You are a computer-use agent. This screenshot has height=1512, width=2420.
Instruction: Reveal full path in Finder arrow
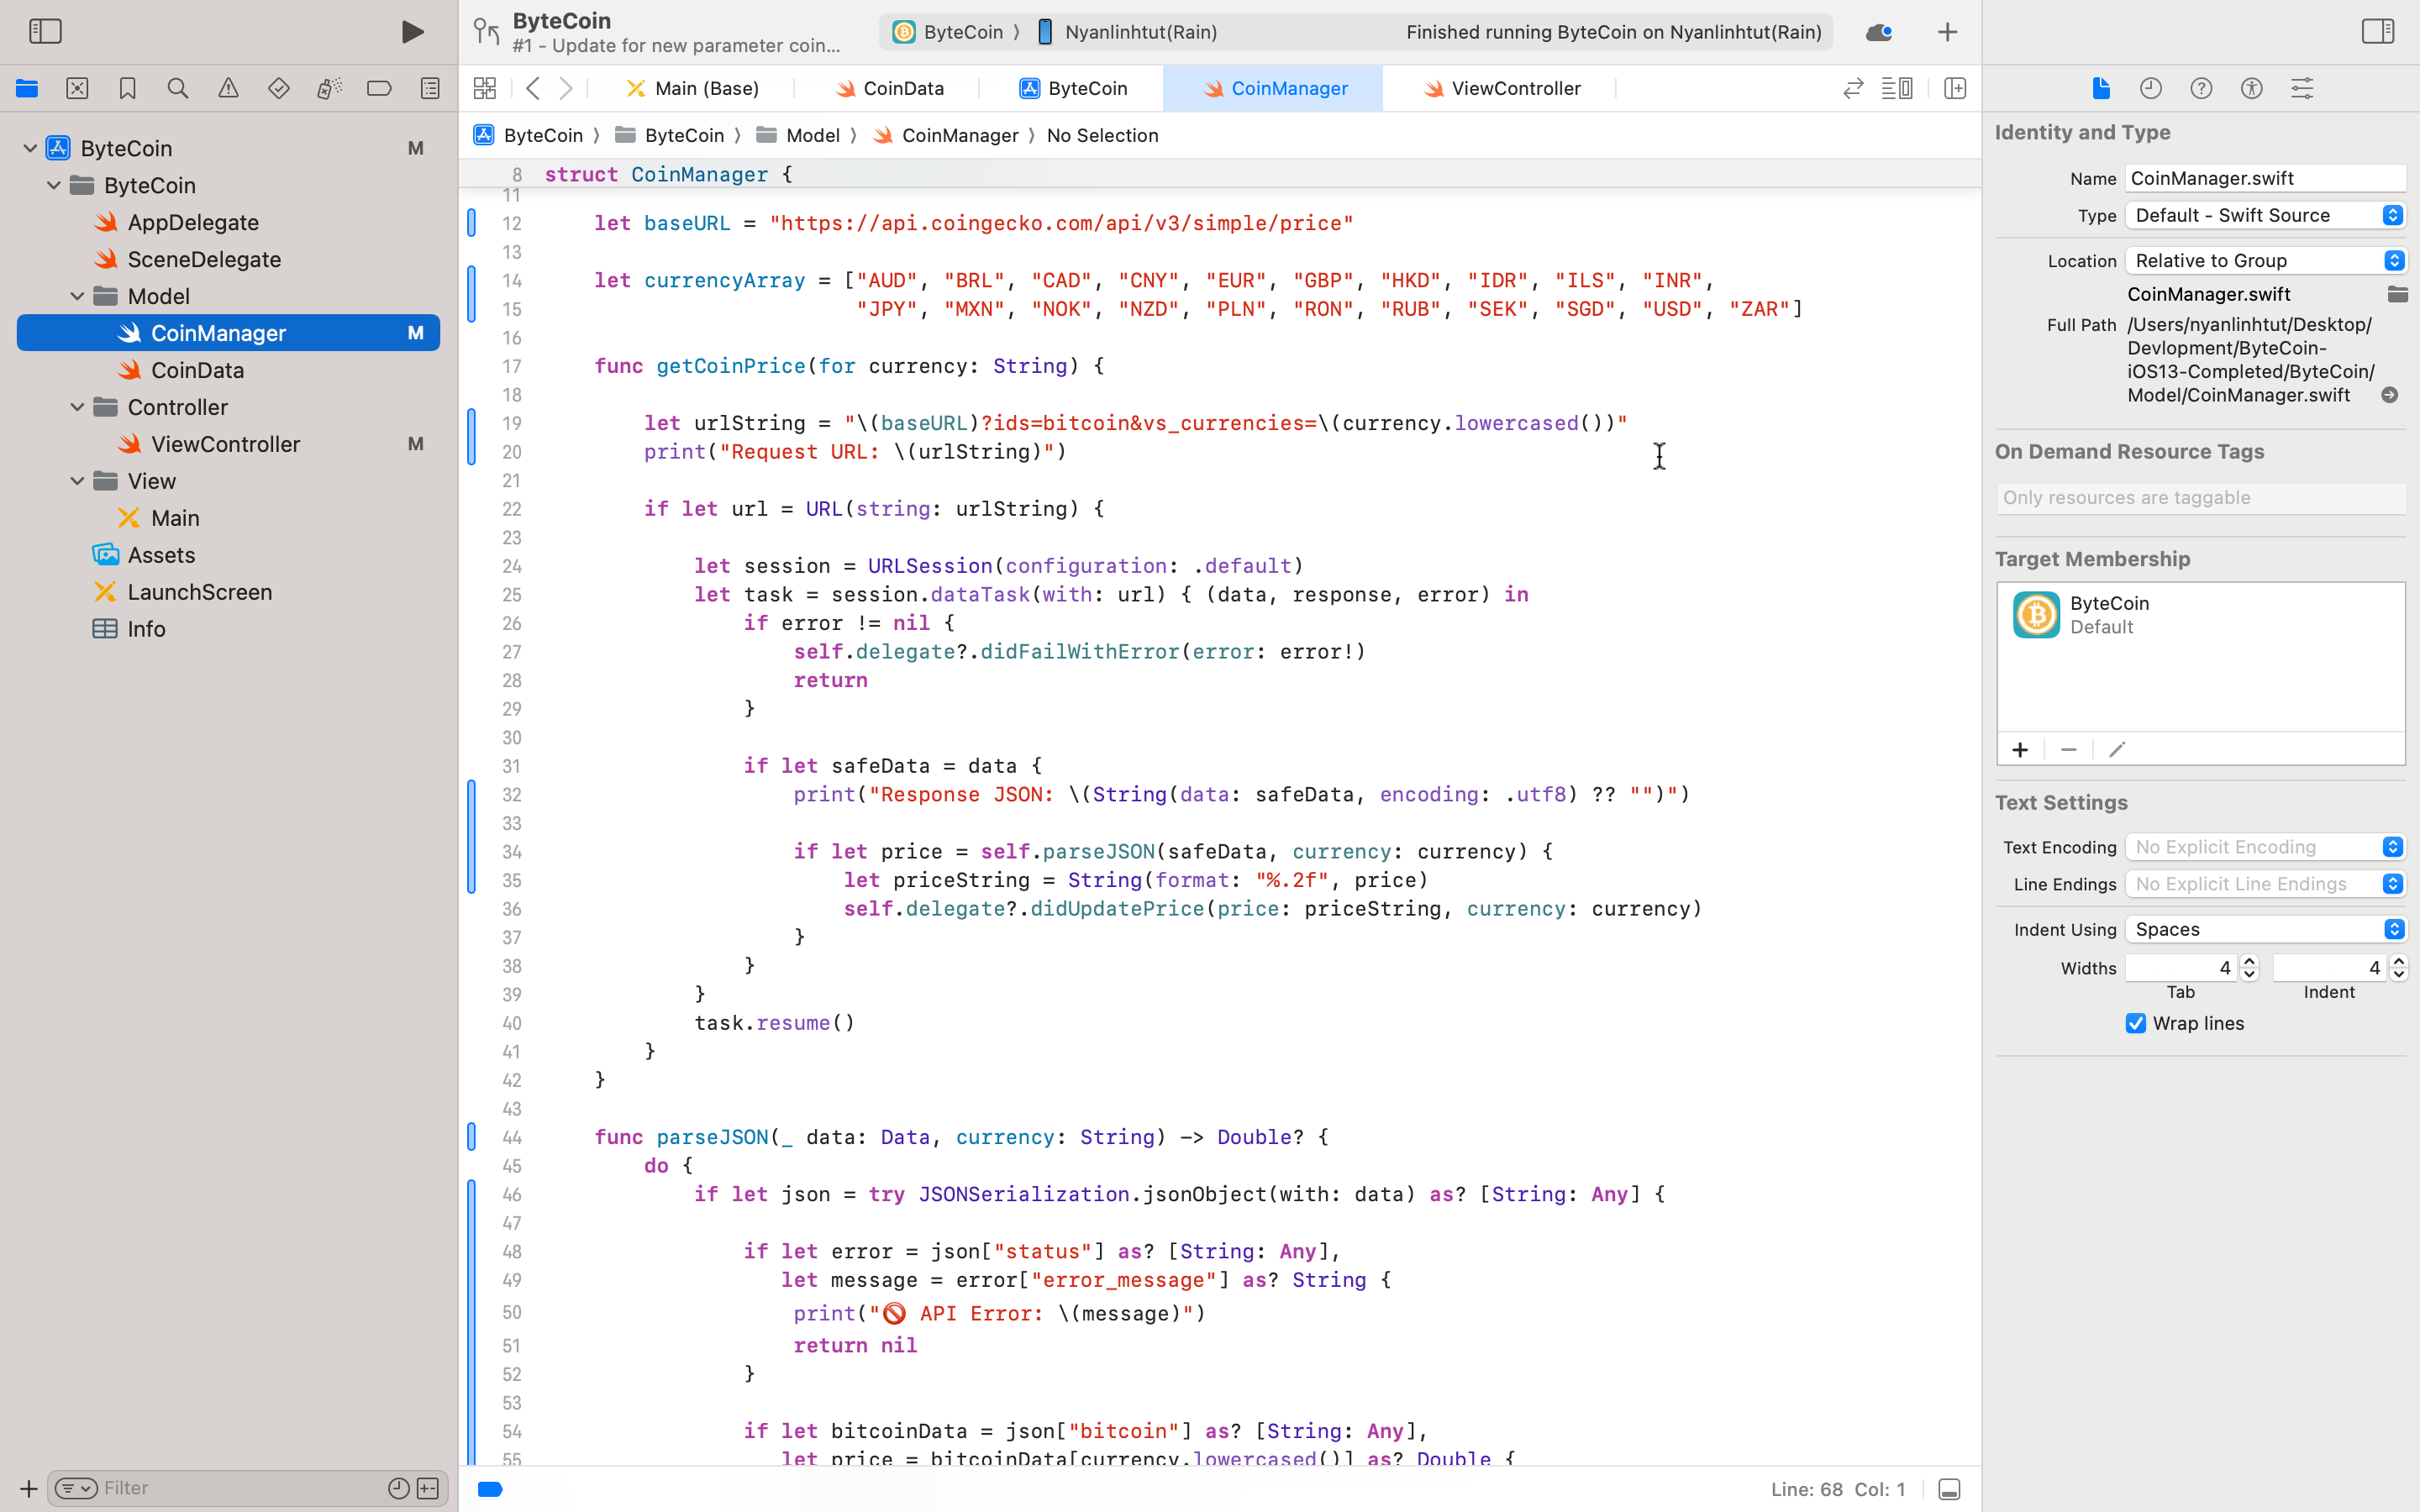tap(2389, 395)
